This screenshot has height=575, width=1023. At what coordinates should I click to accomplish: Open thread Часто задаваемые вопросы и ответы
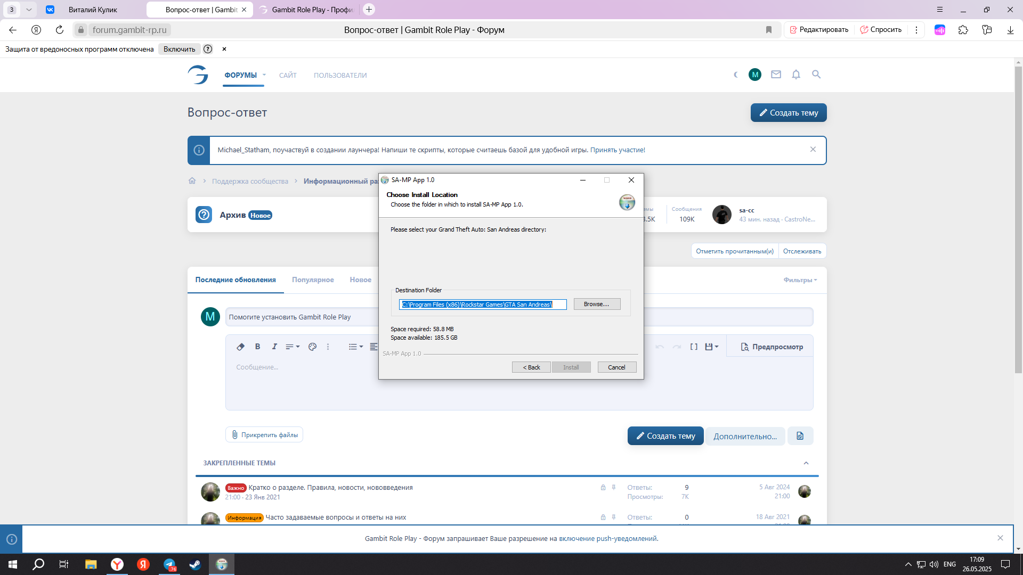point(336,517)
